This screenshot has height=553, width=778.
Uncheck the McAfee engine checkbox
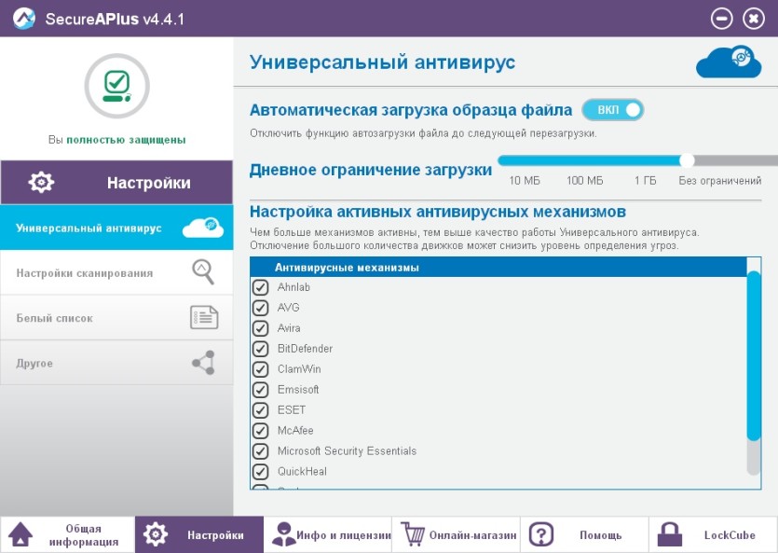(261, 431)
